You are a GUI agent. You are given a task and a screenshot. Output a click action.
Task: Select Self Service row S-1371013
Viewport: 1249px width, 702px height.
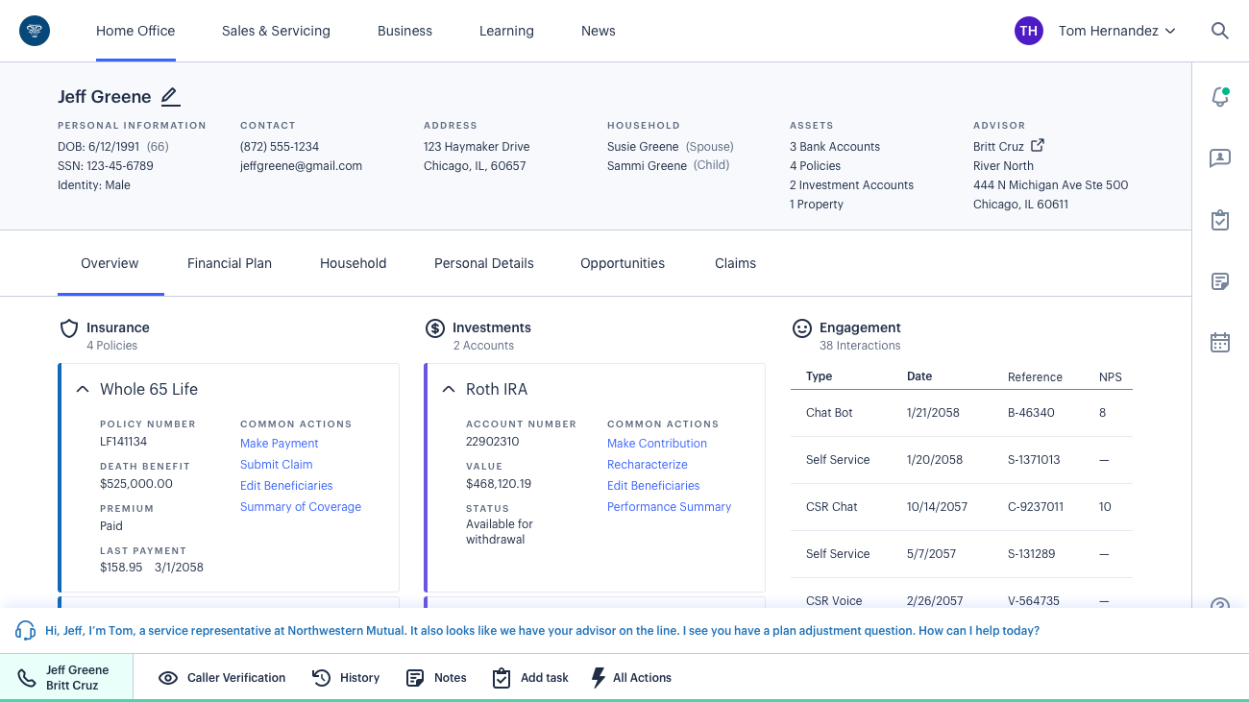pyautogui.click(x=962, y=460)
